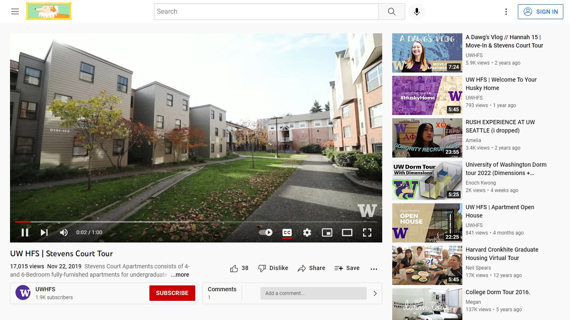Viewport: 570px width, 320px height.
Task: Toggle closed captions CC button
Action: click(287, 232)
